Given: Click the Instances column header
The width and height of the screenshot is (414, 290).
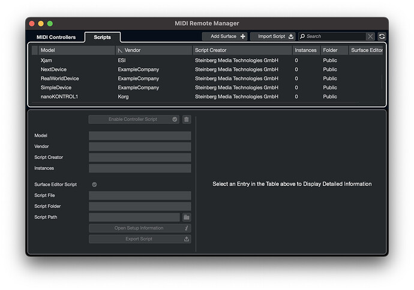Looking at the screenshot, I should tap(306, 50).
